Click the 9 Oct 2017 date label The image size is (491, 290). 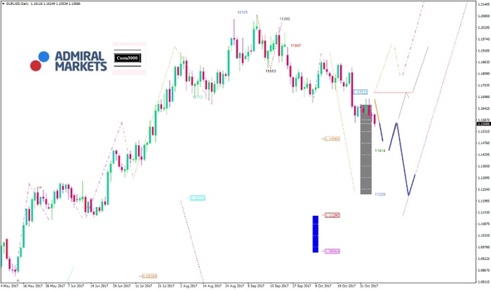point(323,286)
